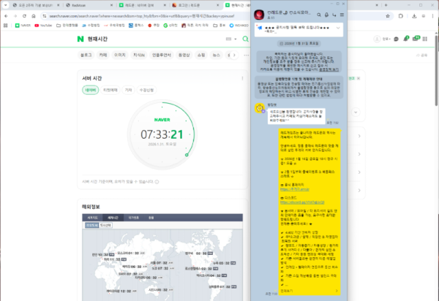Click the date label in chat

(x=299, y=43)
